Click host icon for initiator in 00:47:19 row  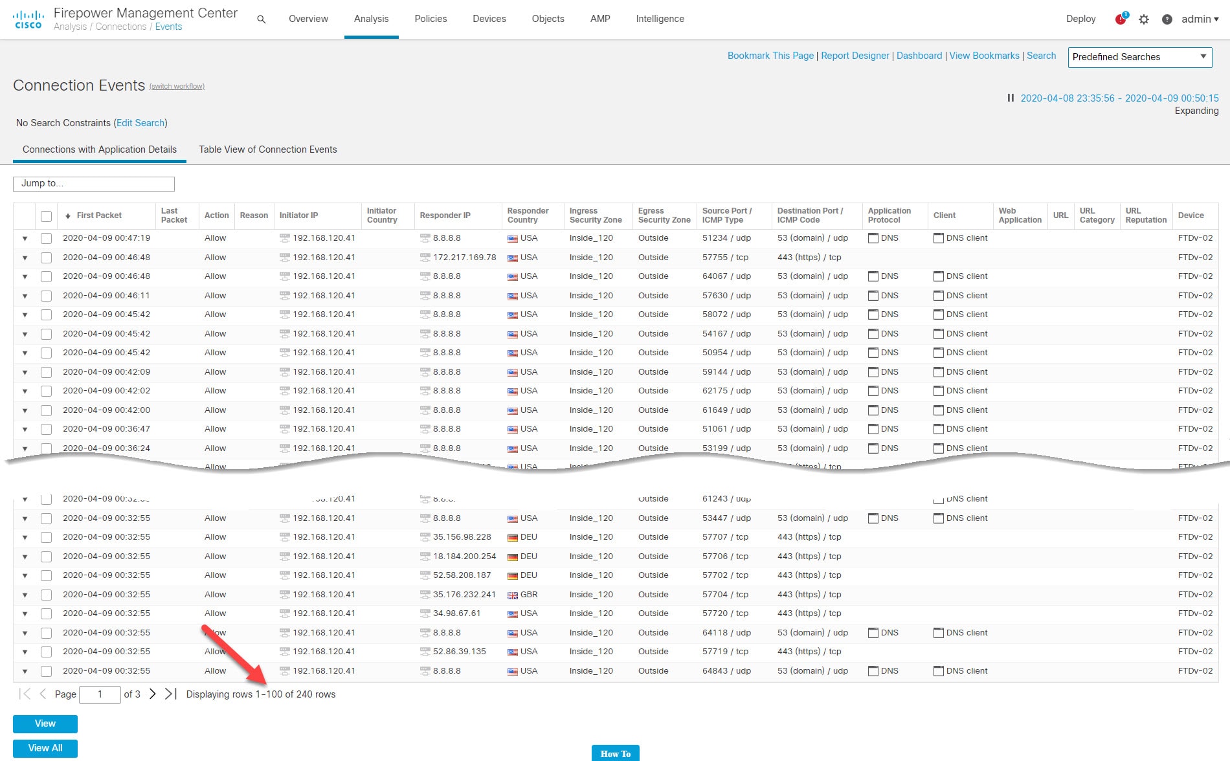click(284, 238)
